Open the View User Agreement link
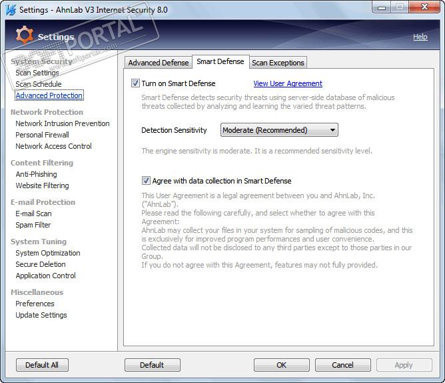The height and width of the screenshot is (383, 445). click(x=288, y=83)
